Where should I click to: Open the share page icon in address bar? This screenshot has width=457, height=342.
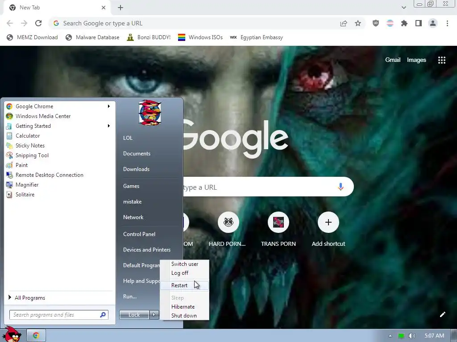[344, 23]
